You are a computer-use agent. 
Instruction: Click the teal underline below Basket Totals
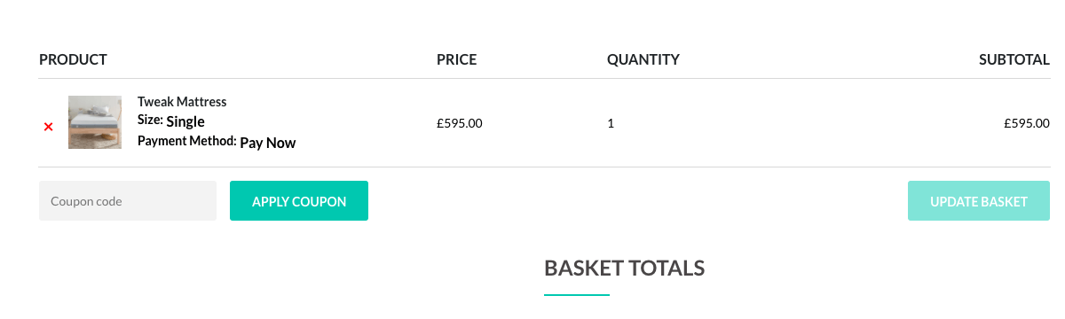coord(577,294)
